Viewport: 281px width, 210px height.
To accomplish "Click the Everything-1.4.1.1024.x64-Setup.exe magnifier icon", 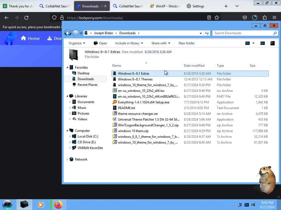I will [115, 102].
